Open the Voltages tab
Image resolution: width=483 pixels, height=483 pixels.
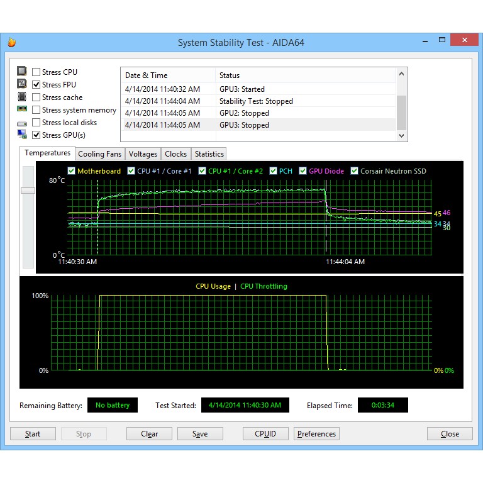point(143,154)
